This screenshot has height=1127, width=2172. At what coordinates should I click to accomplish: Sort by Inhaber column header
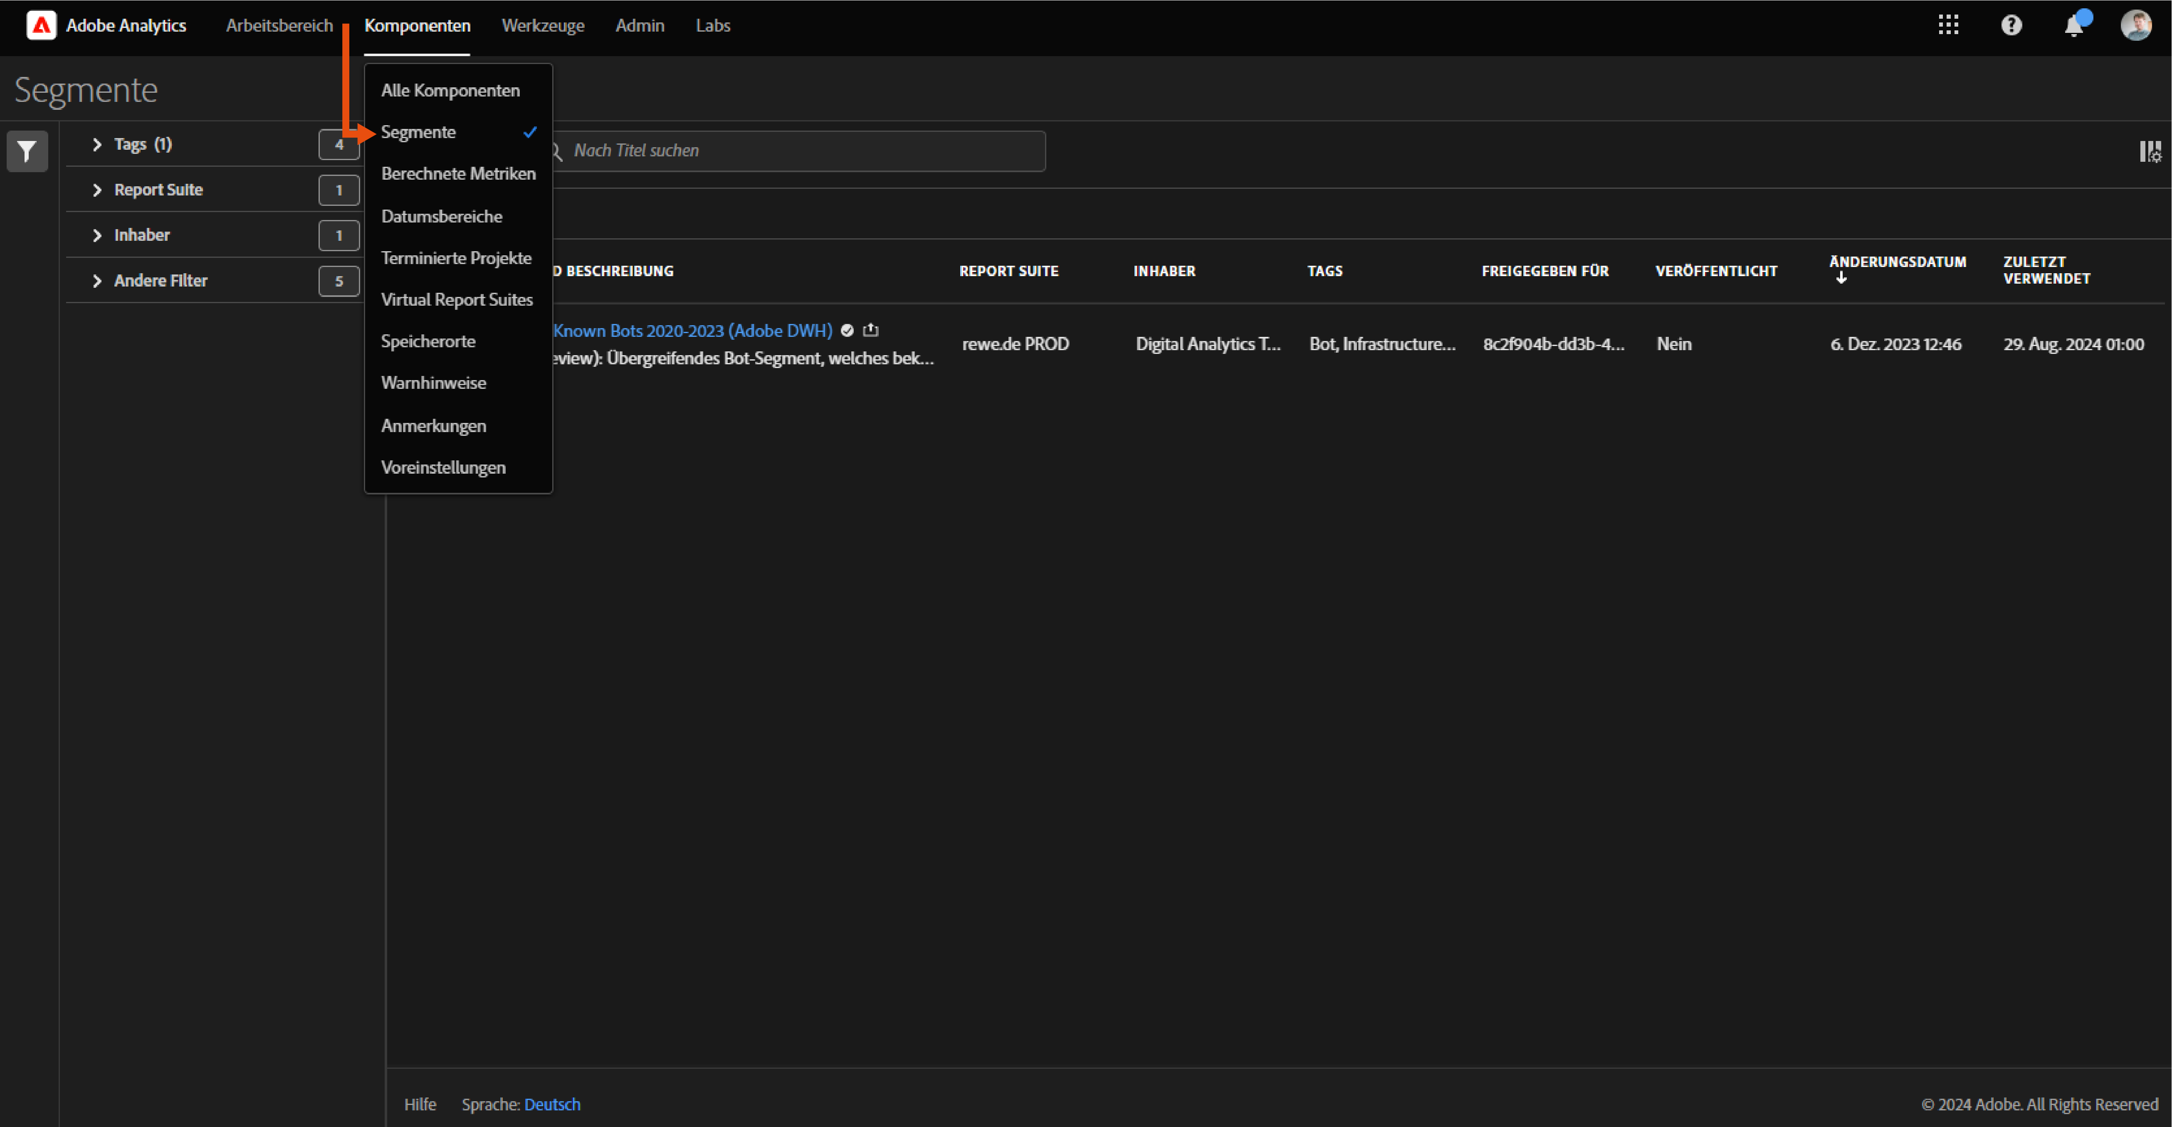tap(1164, 271)
